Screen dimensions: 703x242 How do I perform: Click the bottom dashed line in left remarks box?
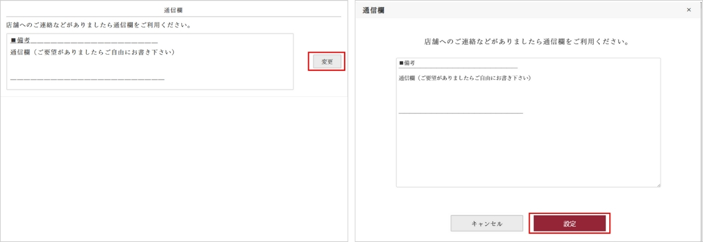87,79
